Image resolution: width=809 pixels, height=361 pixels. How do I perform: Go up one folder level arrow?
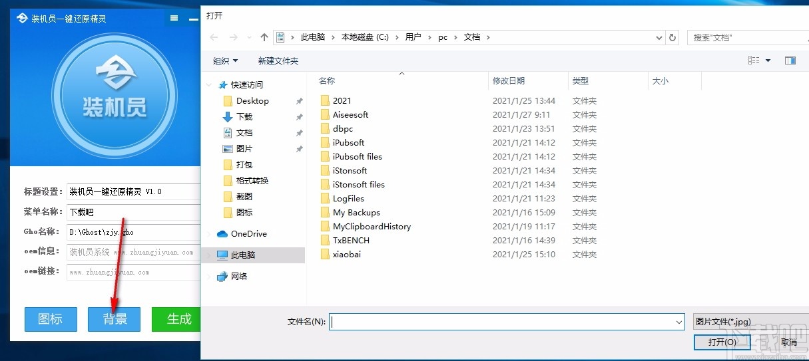pyautogui.click(x=264, y=37)
